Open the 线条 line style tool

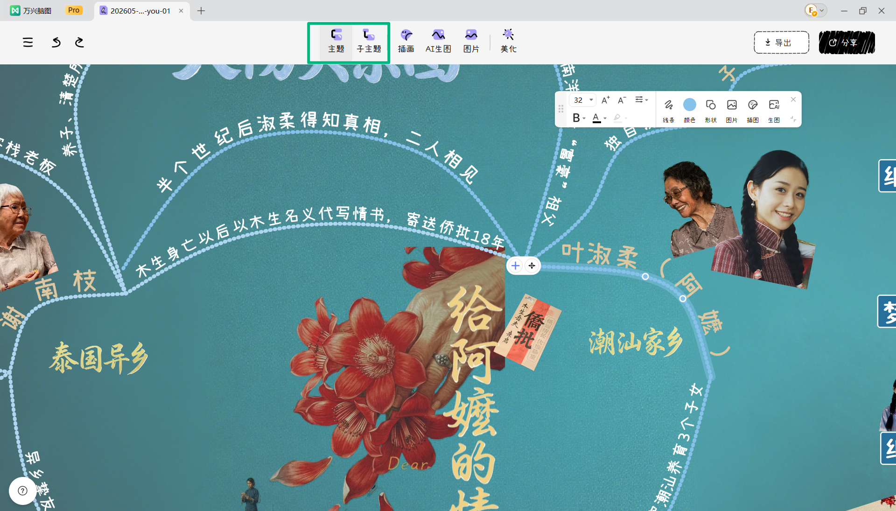click(669, 111)
